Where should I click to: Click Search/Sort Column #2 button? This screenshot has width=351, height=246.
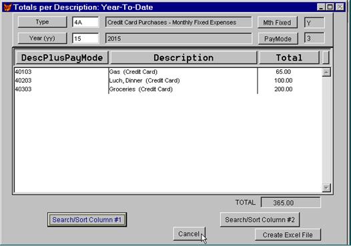(x=260, y=219)
